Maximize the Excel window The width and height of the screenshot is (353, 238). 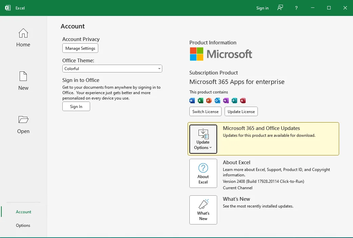point(329,8)
